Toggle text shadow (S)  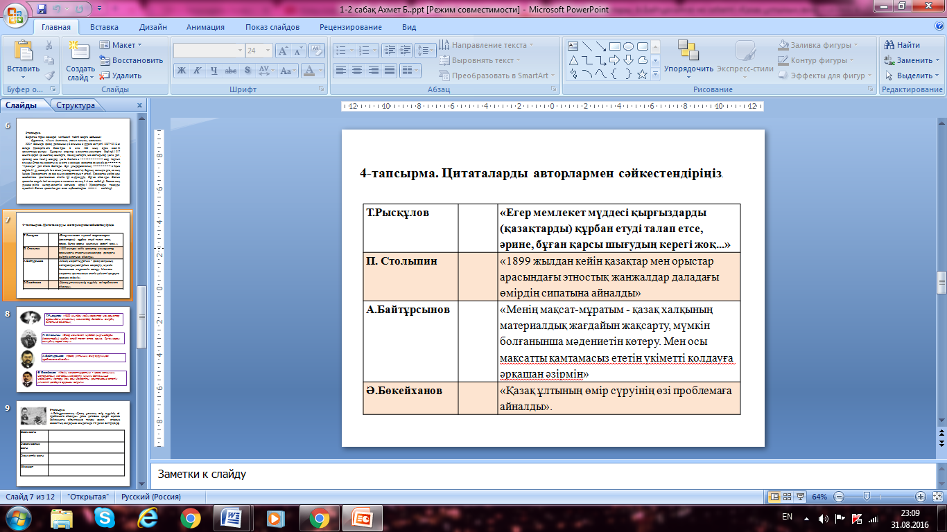tap(247, 70)
